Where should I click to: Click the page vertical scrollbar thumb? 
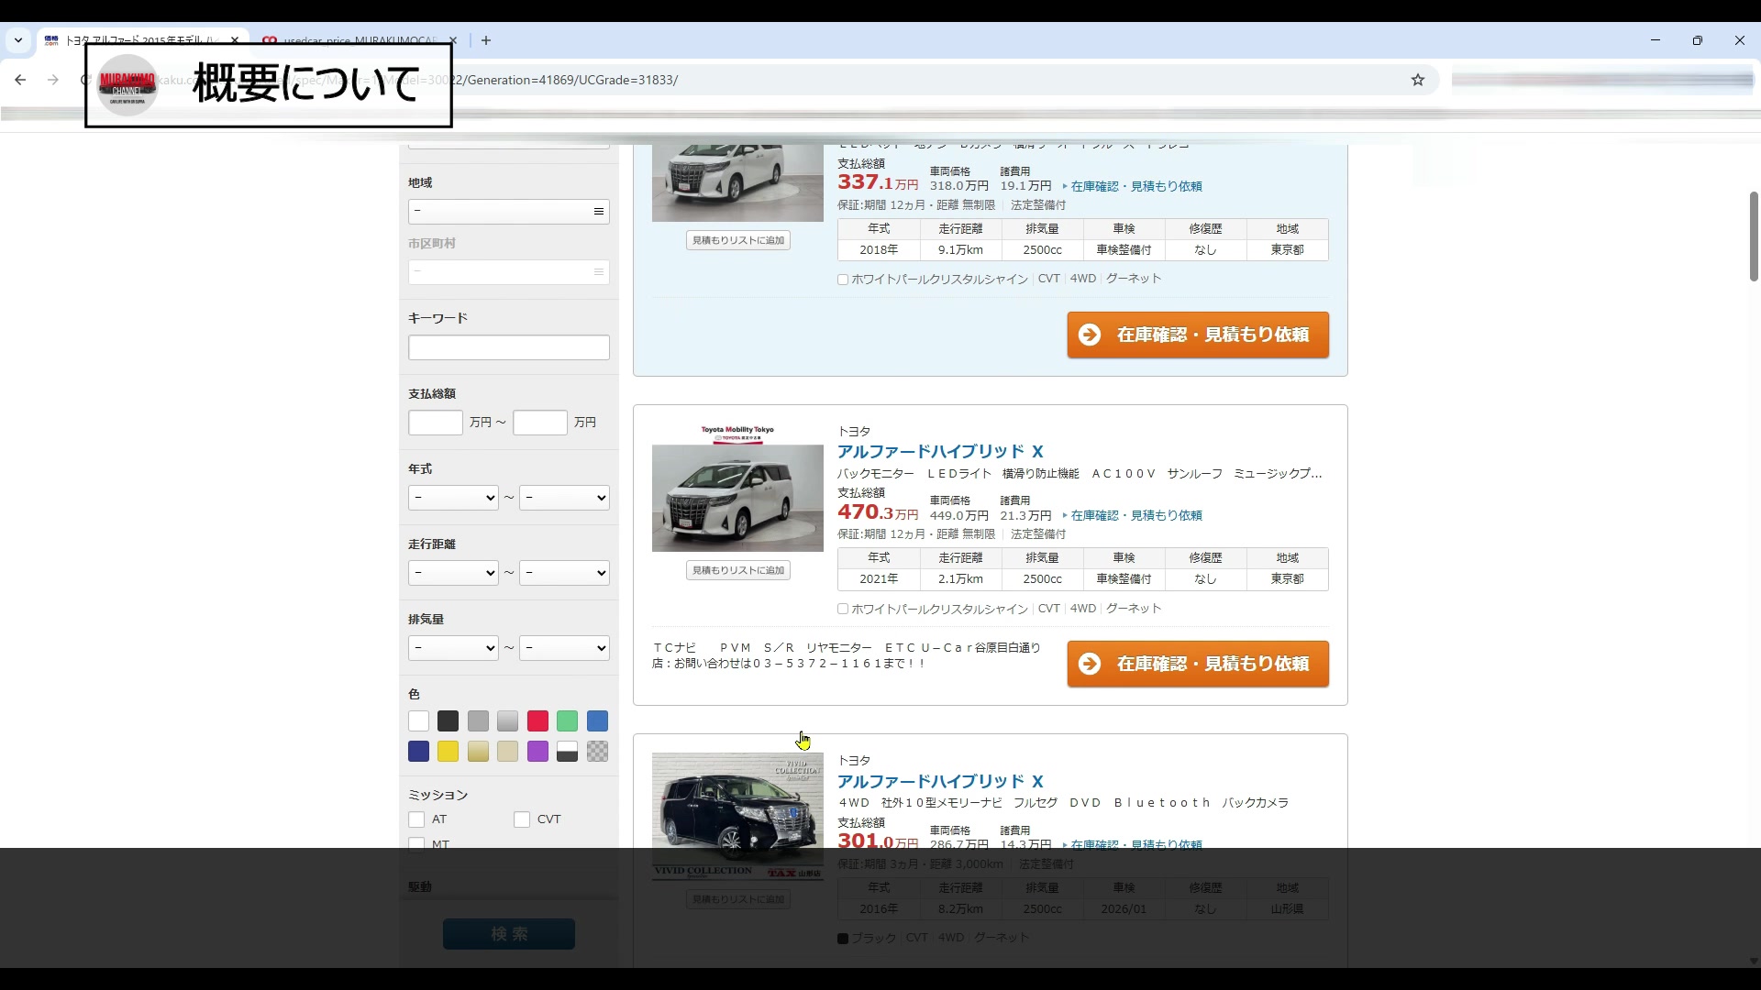[1754, 236]
